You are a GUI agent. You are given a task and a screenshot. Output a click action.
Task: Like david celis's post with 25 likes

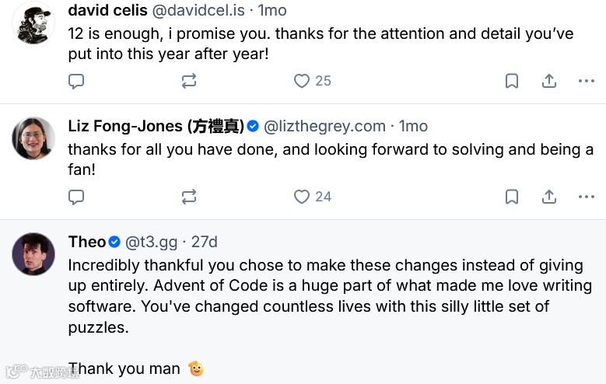coord(302,81)
